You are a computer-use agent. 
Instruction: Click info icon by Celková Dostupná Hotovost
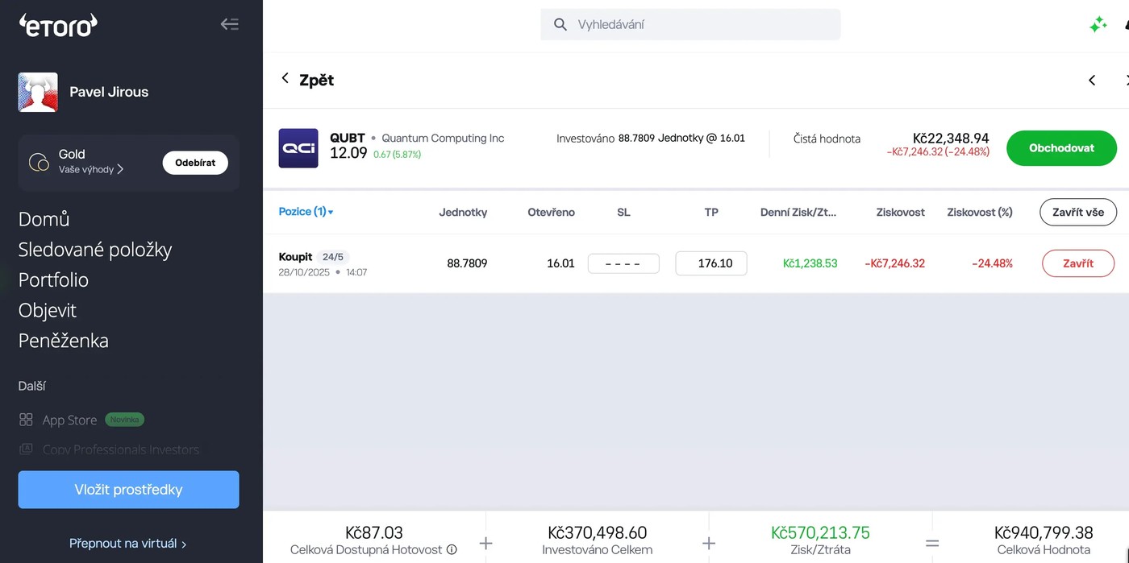pyautogui.click(x=452, y=550)
